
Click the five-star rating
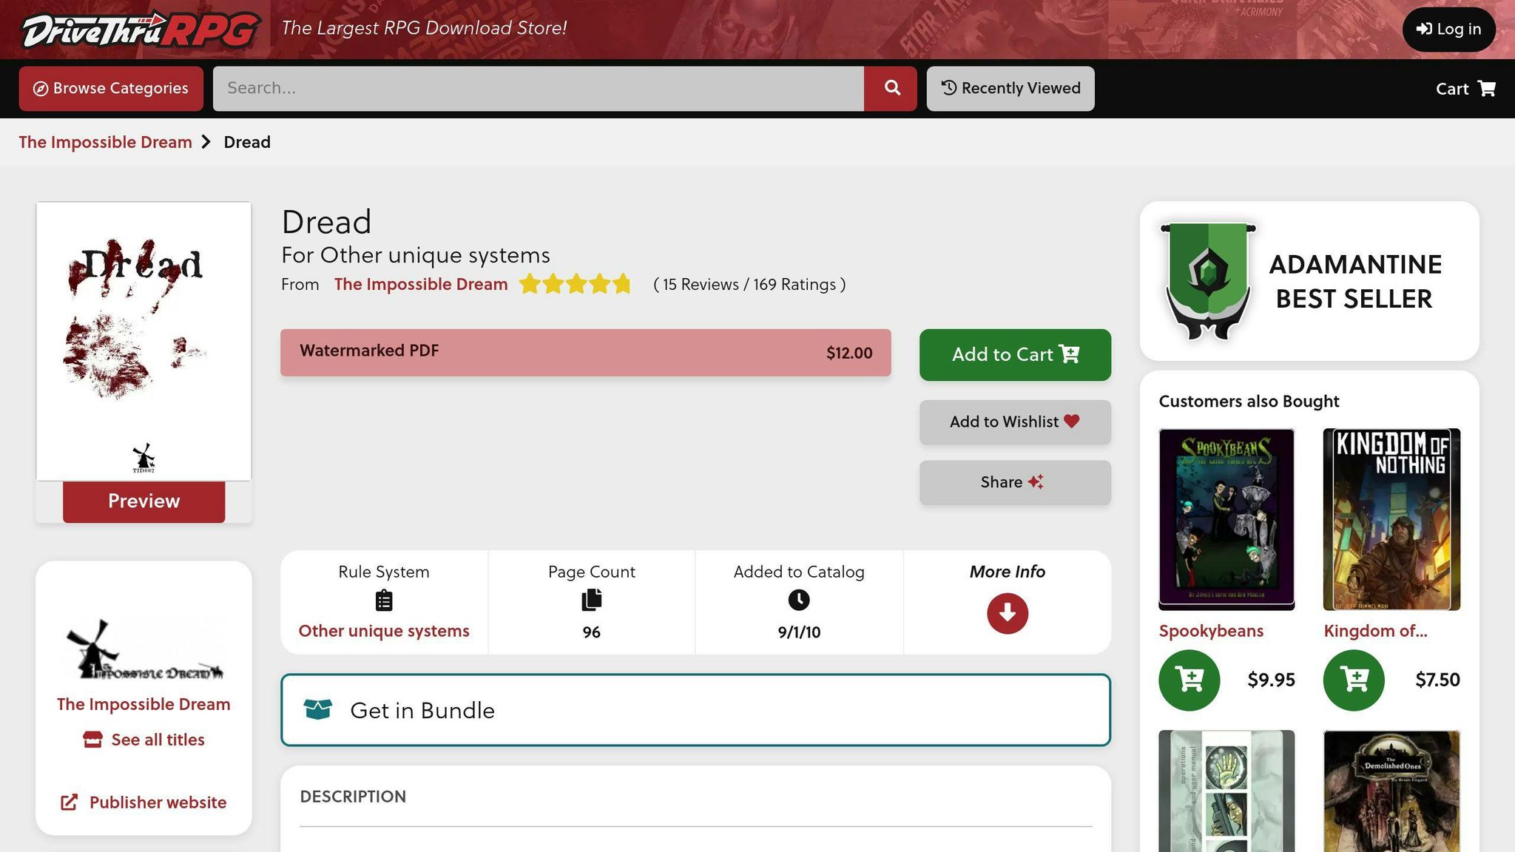click(575, 284)
